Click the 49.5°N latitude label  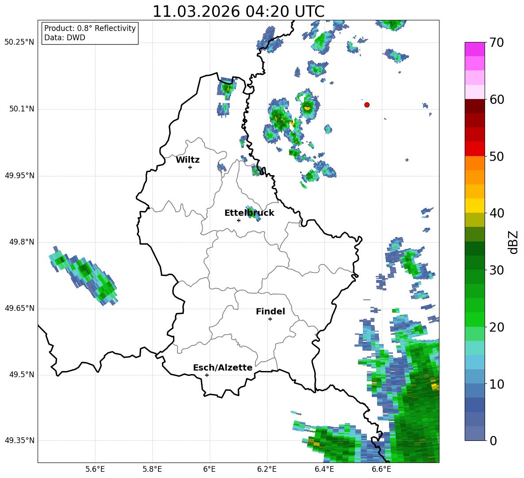[x=22, y=375]
